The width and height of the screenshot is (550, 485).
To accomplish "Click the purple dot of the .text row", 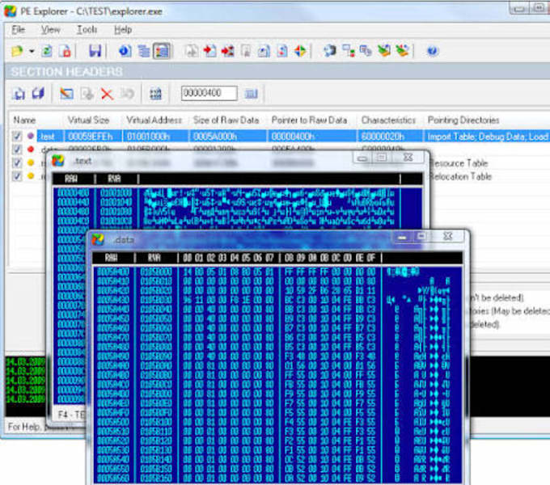I will point(31,136).
